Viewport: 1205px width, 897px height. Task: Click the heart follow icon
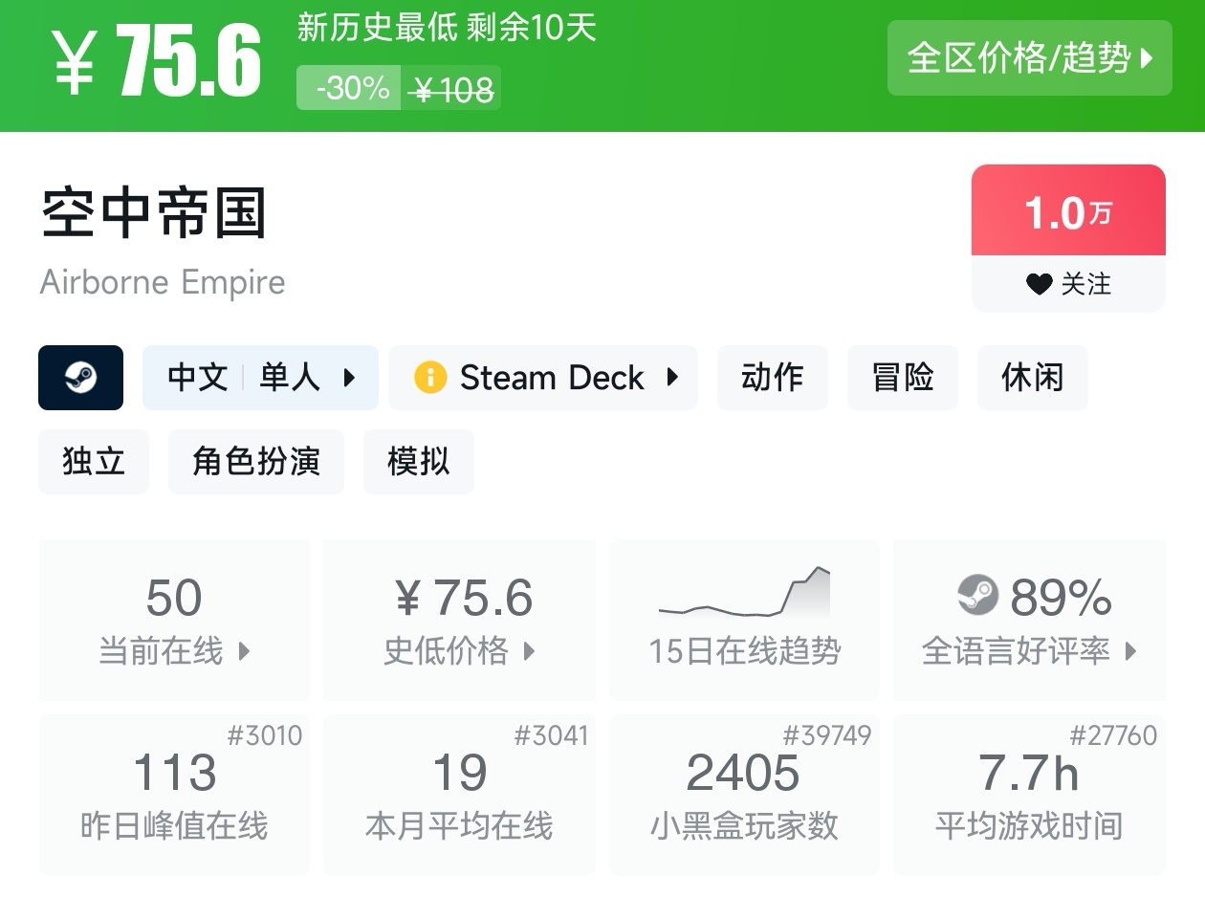(x=1039, y=284)
